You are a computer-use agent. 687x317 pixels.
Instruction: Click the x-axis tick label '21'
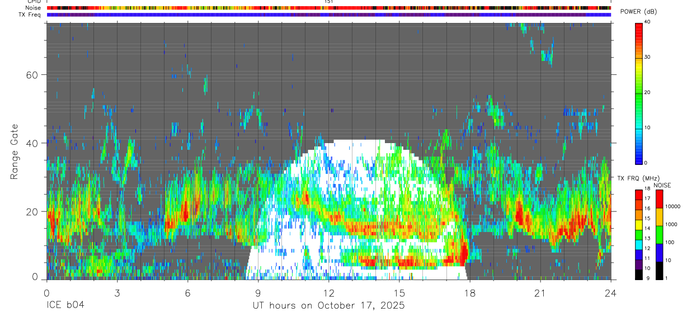tap(540, 293)
